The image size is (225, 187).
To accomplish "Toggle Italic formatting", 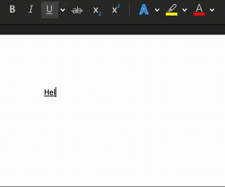I will (x=31, y=9).
